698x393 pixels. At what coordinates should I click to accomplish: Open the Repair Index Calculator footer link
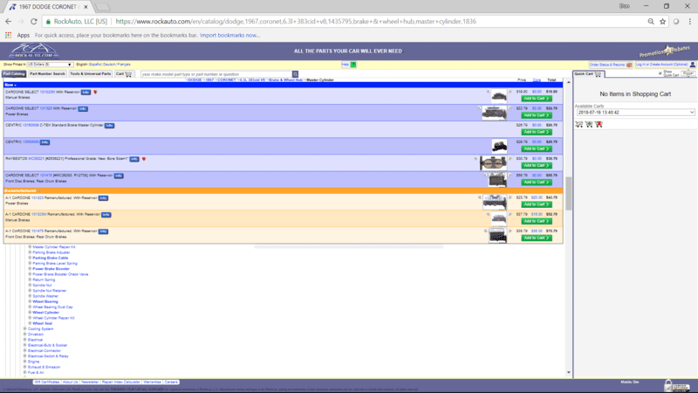pyautogui.click(x=120, y=382)
